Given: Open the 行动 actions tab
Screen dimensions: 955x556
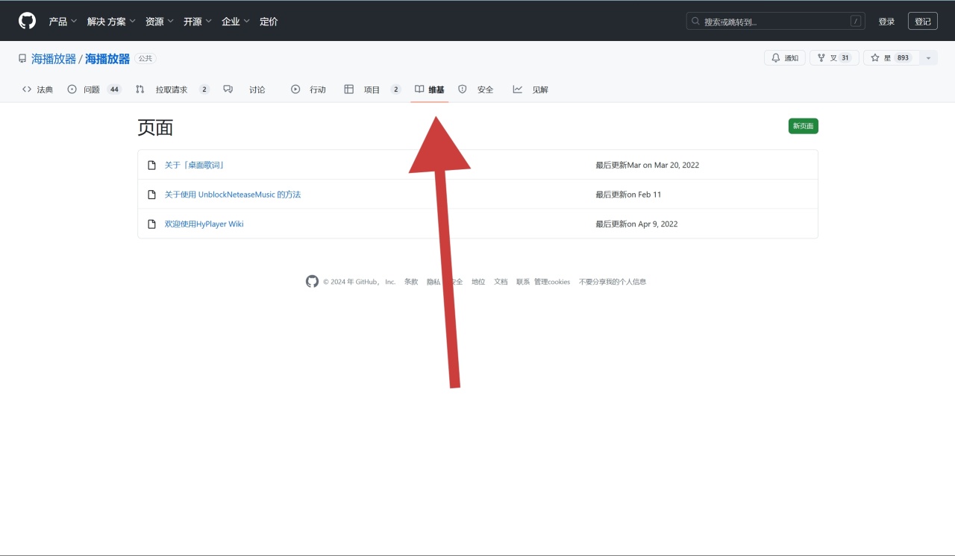Looking at the screenshot, I should point(308,89).
